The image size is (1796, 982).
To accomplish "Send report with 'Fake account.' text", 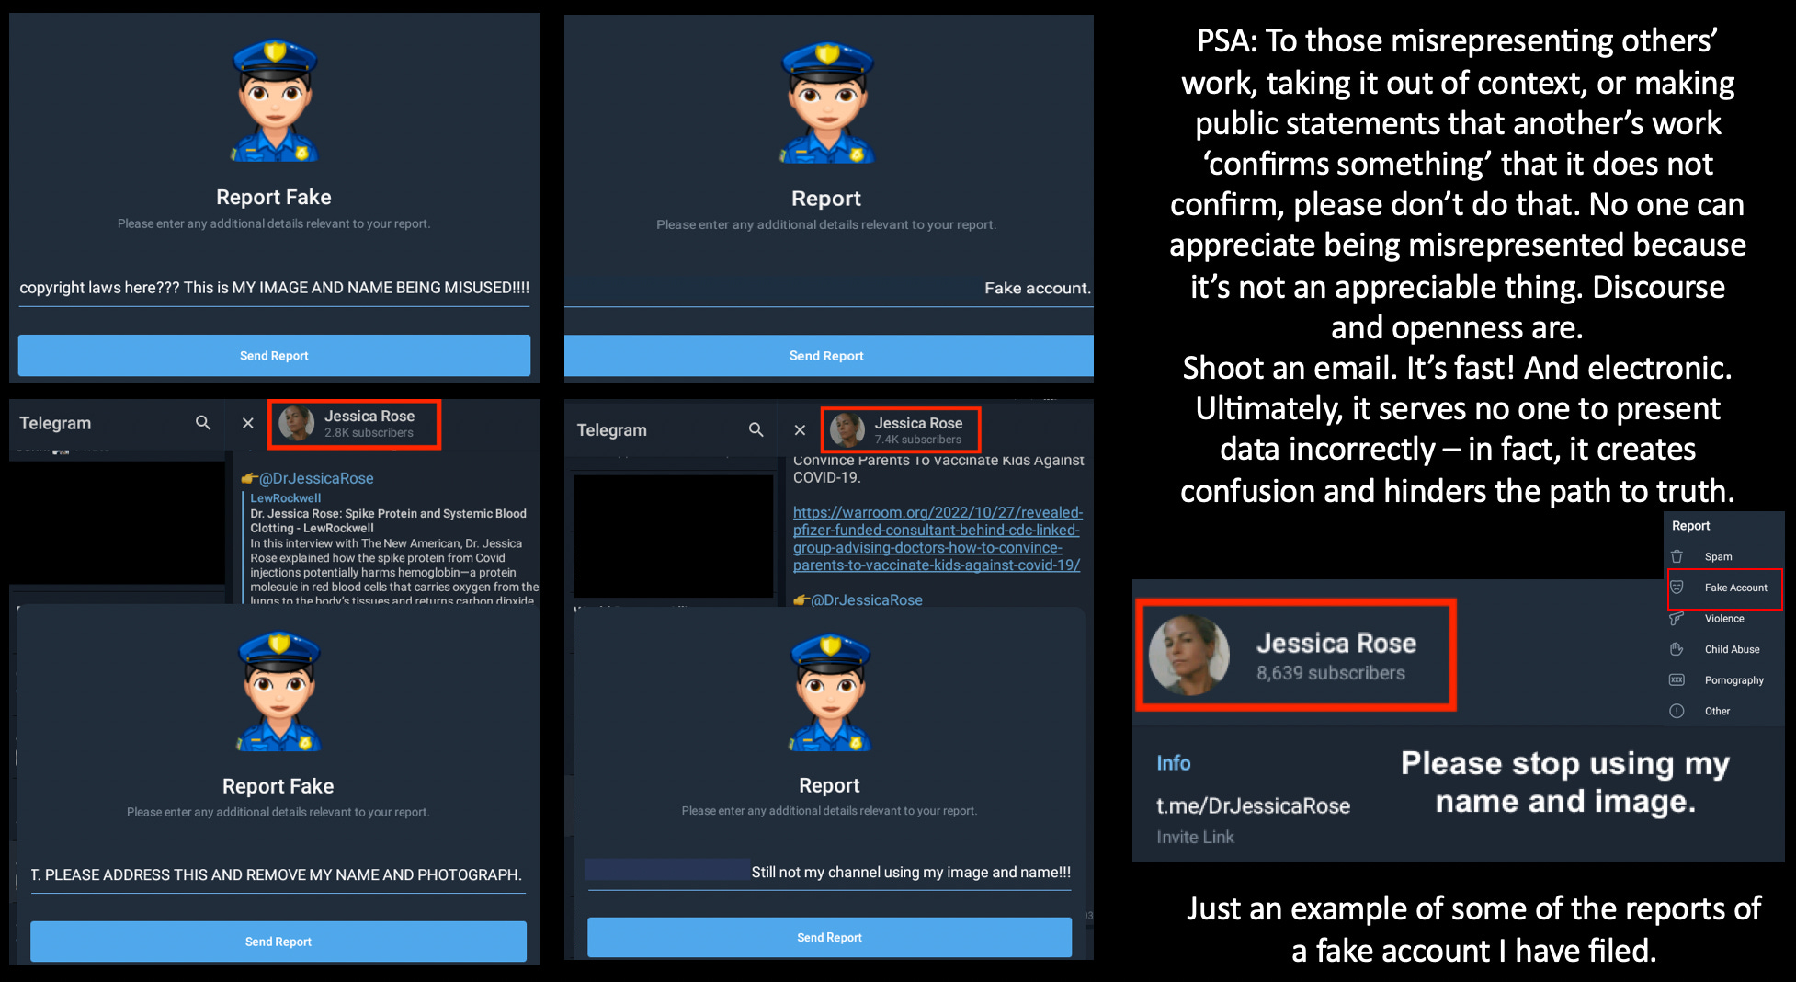I will click(x=828, y=356).
